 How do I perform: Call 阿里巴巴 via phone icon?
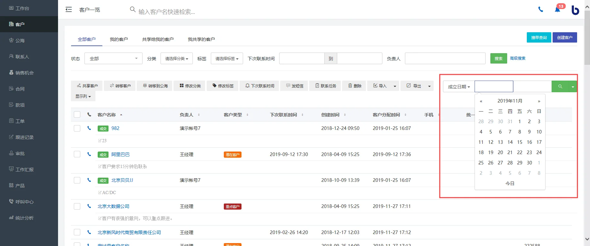89,154
